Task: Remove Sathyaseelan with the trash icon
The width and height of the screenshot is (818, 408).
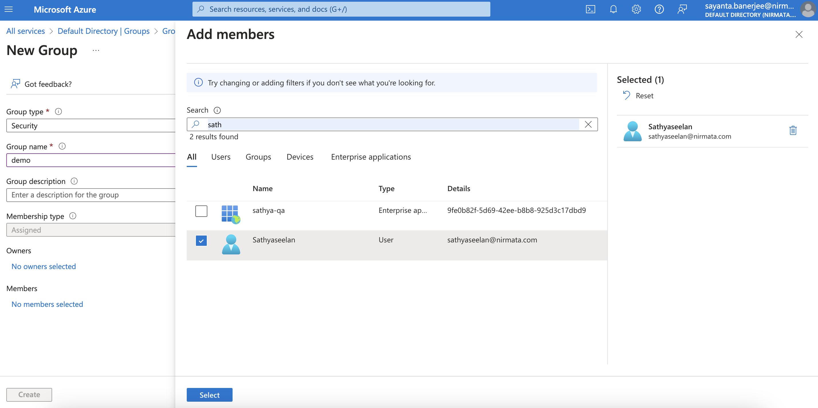Action: 793,130
